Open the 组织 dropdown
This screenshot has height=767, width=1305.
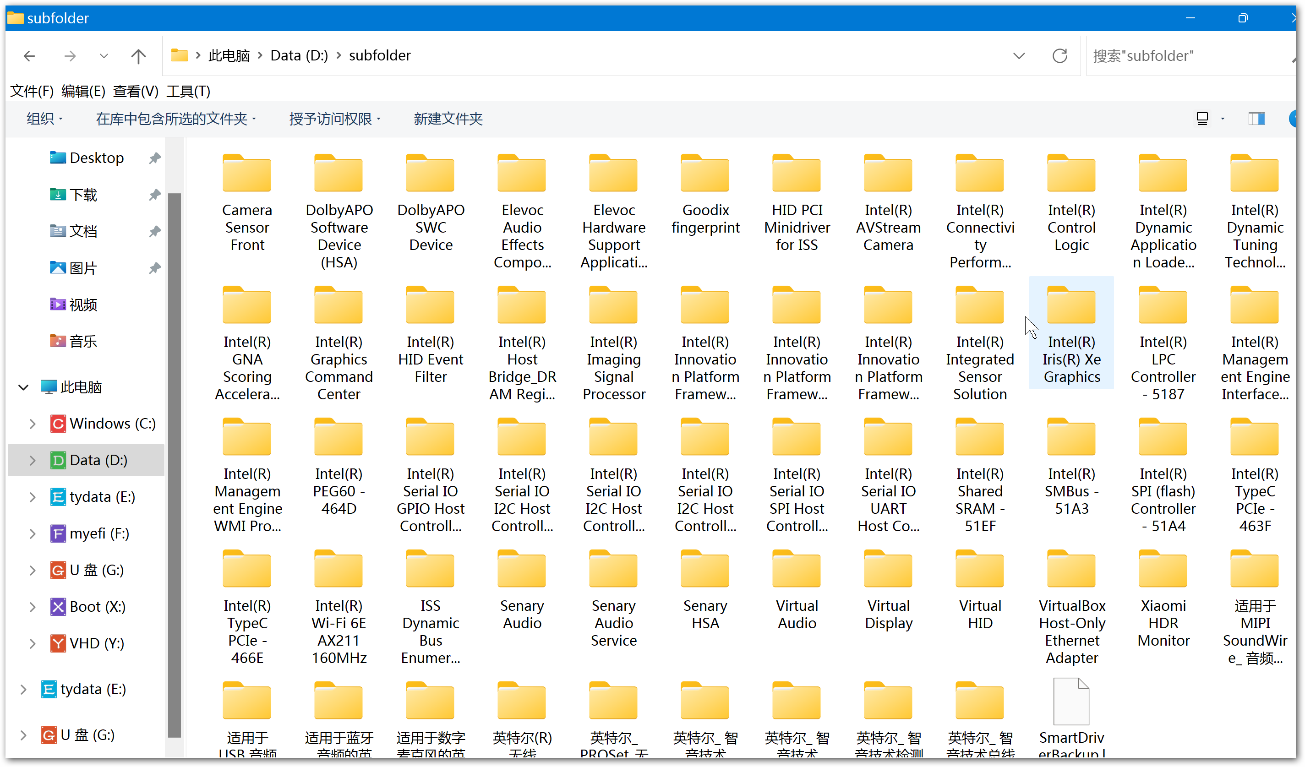click(x=44, y=119)
